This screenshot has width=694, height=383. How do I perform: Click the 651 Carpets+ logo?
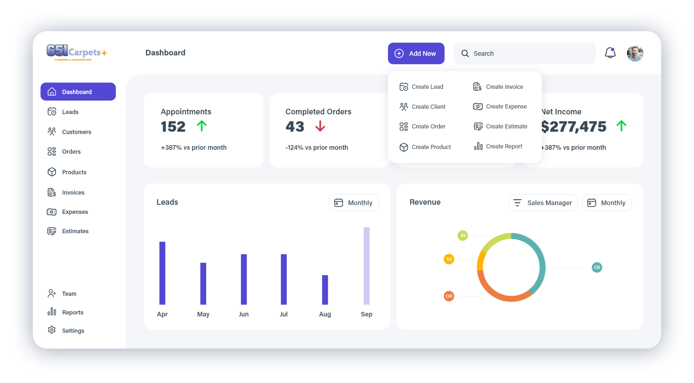point(77,52)
